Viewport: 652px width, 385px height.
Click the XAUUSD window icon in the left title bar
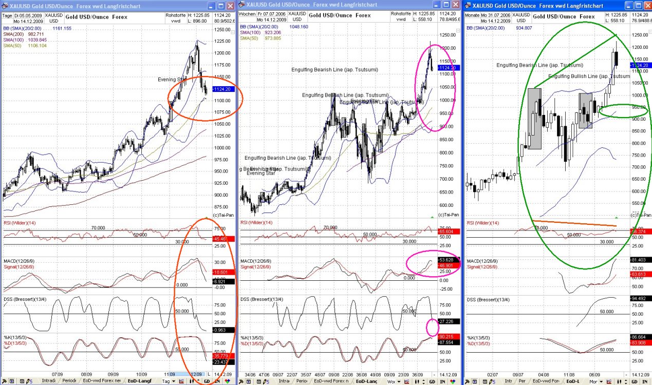(4, 6)
